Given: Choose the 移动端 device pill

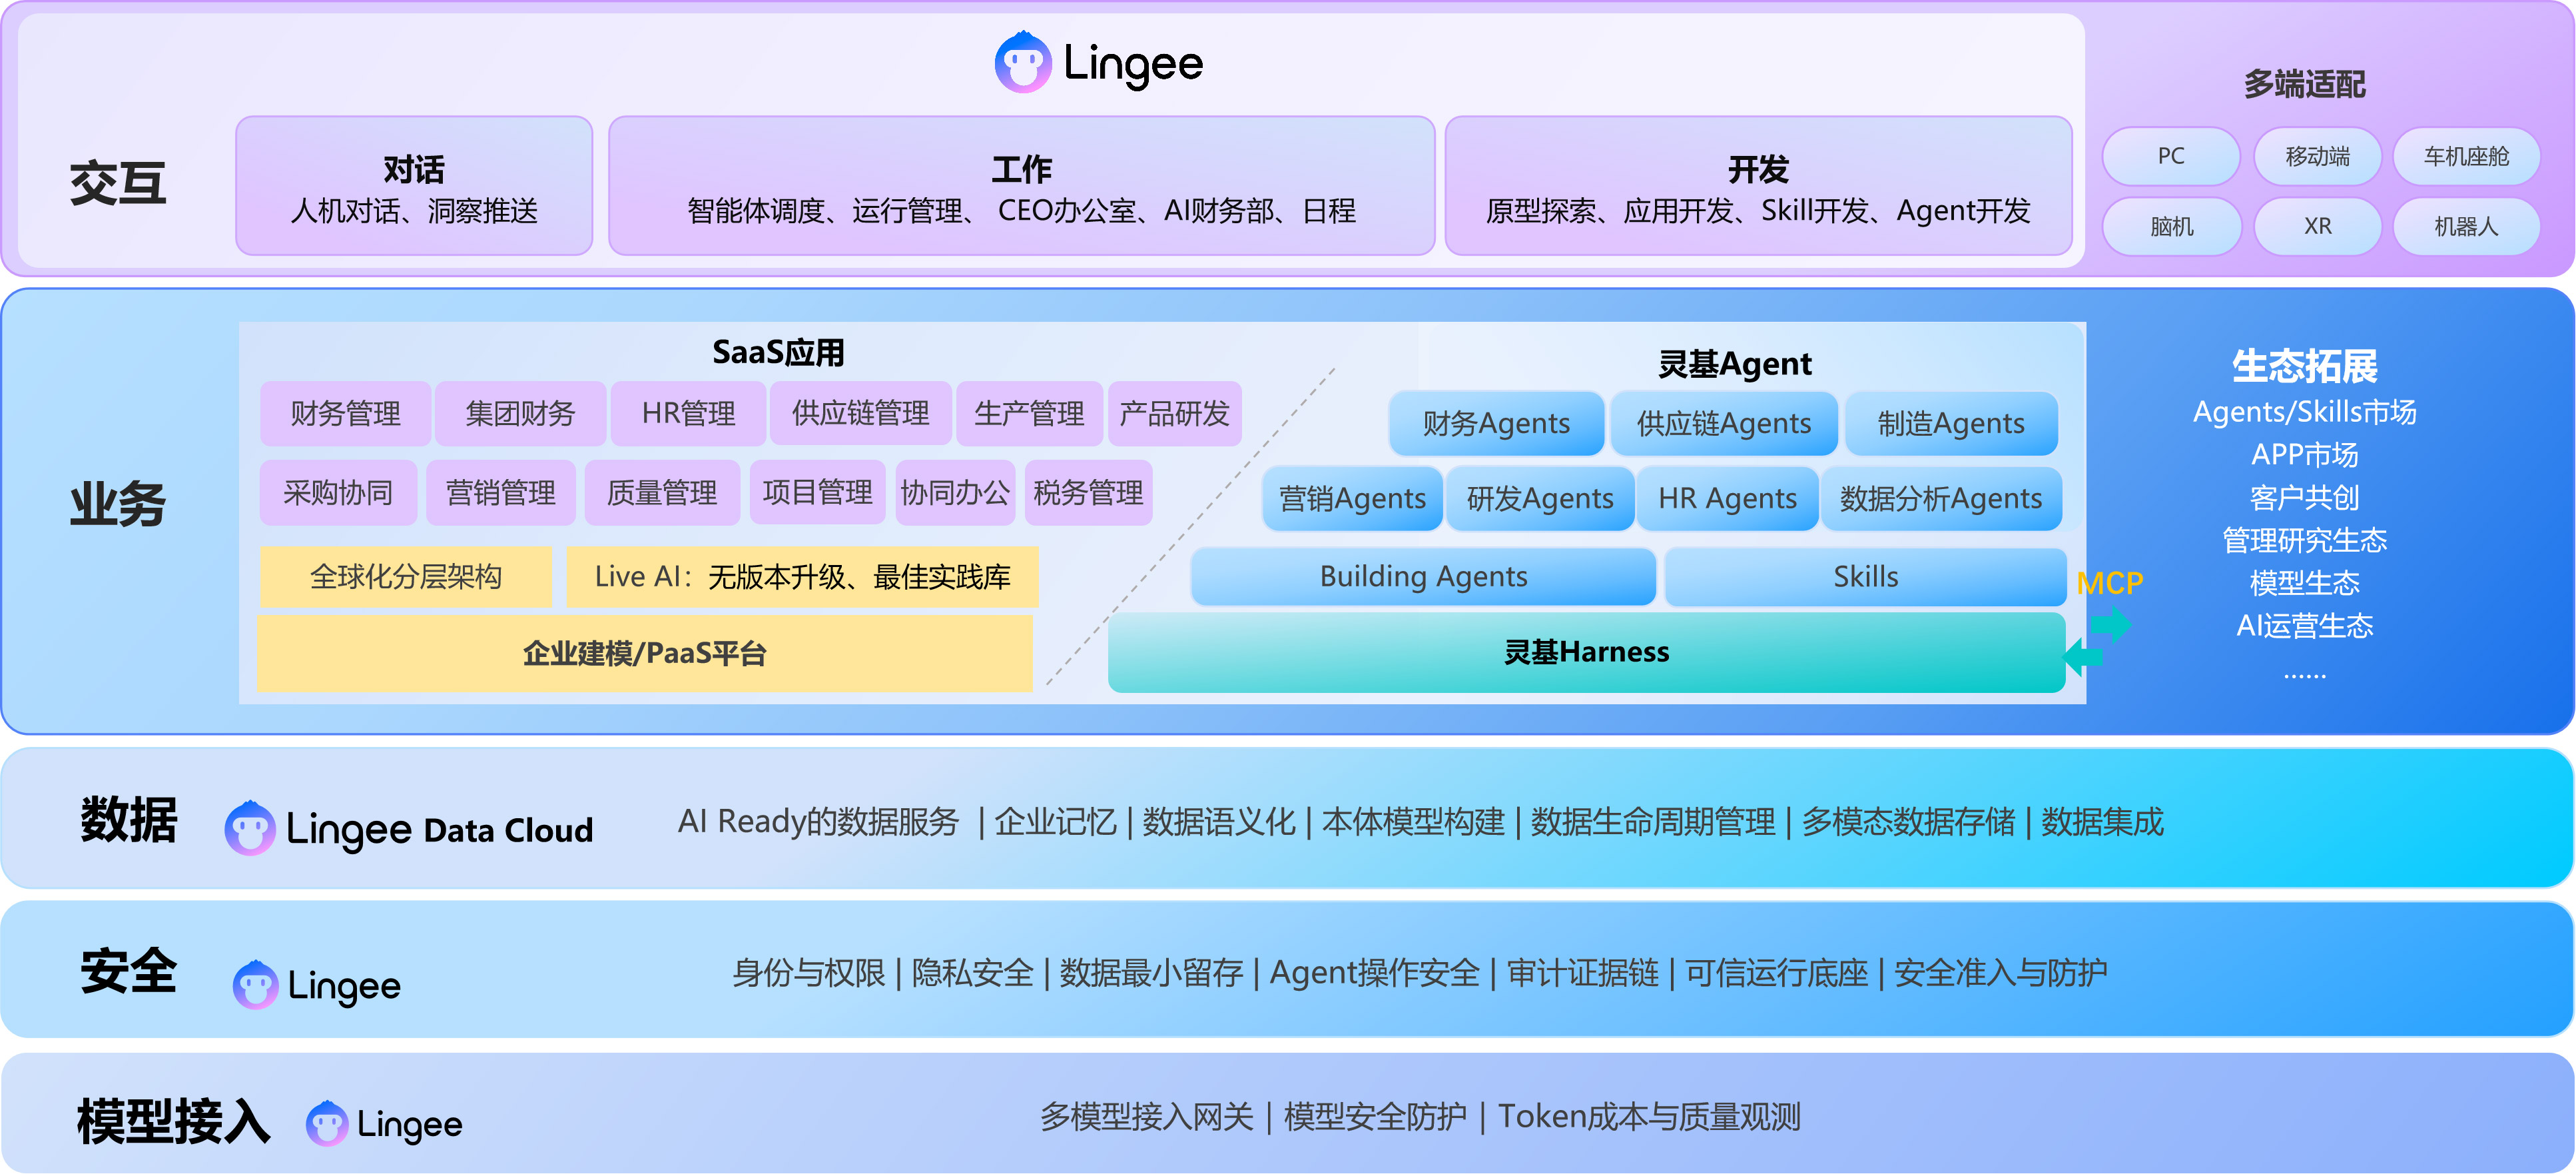Looking at the screenshot, I should pyautogui.click(x=2318, y=156).
